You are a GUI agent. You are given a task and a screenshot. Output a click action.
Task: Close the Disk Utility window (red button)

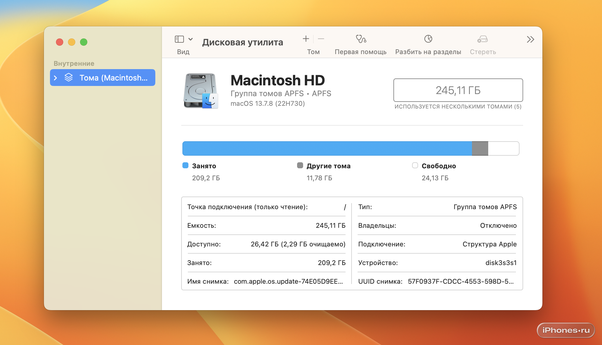tap(60, 42)
